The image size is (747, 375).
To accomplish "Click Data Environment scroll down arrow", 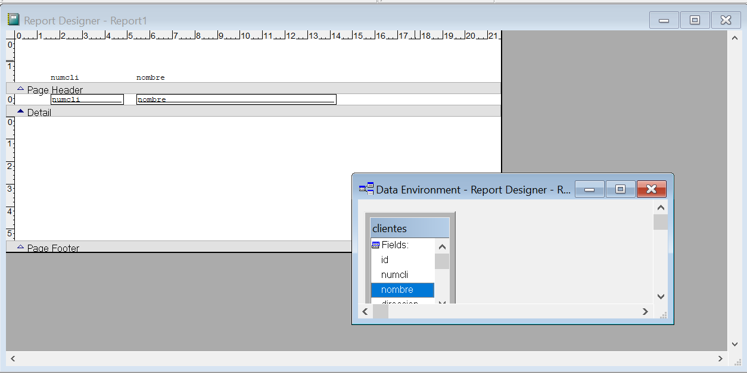I will tap(661, 296).
